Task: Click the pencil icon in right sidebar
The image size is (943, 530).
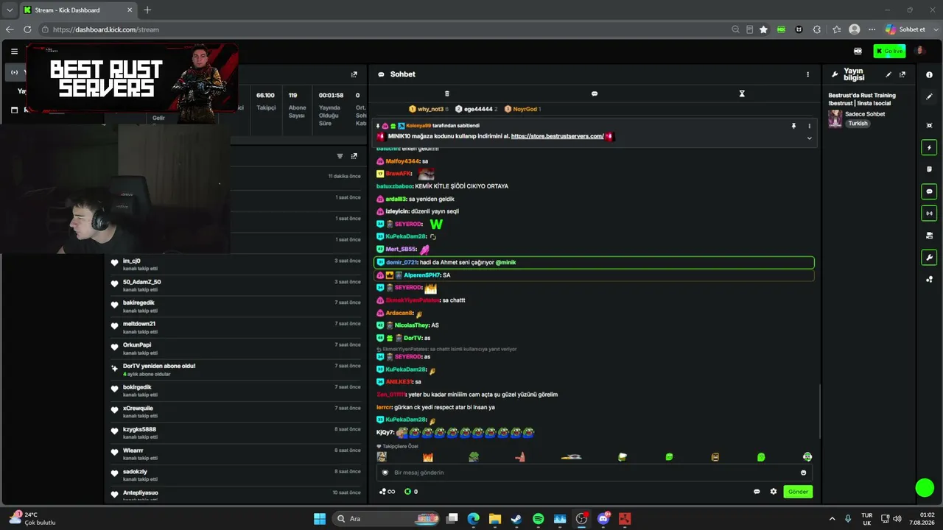Action: 929,96
